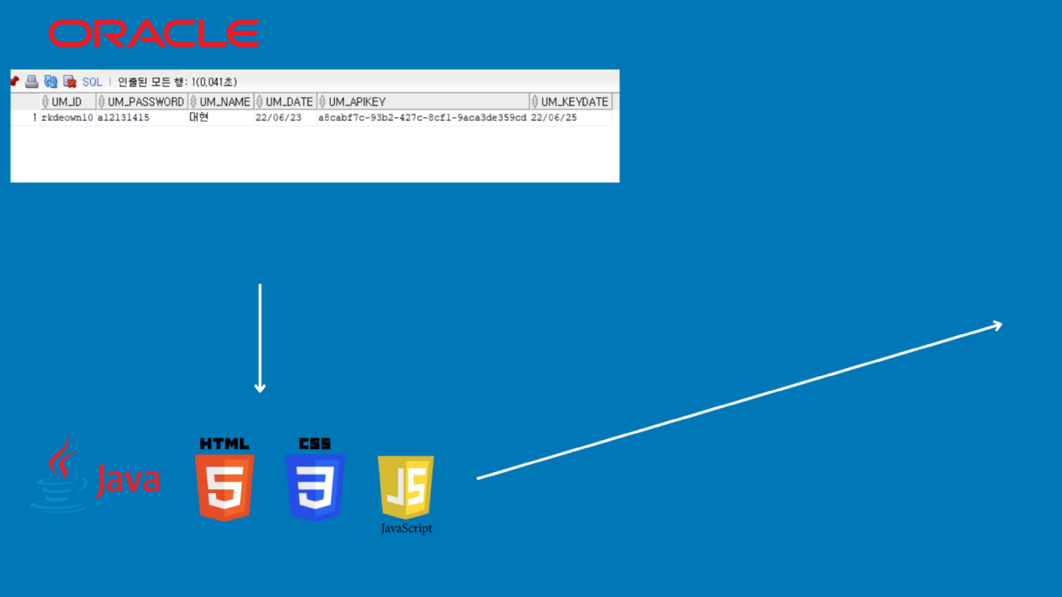Click the HTML5 shield logo
The height and width of the screenshot is (597, 1062).
[224, 480]
